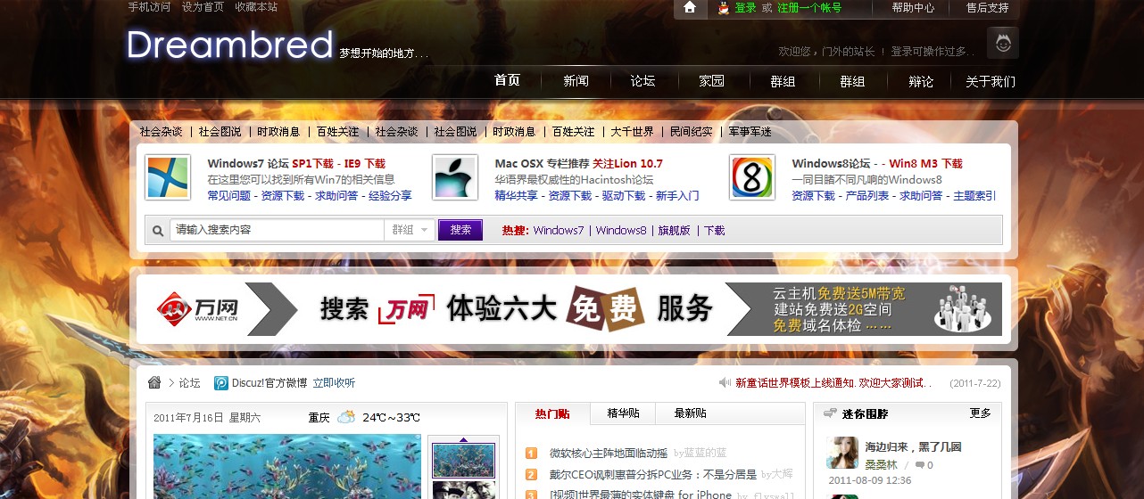The height and width of the screenshot is (499, 1144).
Task: Open the 大千世界 category
Action: 632,132
